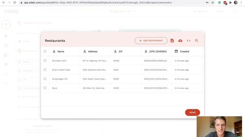Click zips covered cell starting 30310,30311
Viewport: 245px width, 137px height.
(156, 79)
